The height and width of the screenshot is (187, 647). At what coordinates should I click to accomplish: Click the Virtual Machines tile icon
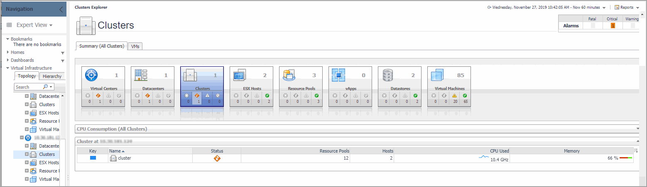pyautogui.click(x=437, y=75)
